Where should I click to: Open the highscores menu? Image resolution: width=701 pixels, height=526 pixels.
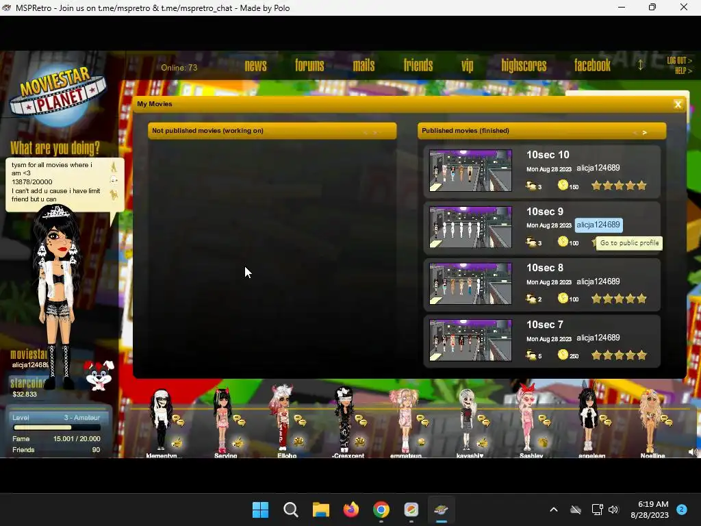pyautogui.click(x=524, y=66)
